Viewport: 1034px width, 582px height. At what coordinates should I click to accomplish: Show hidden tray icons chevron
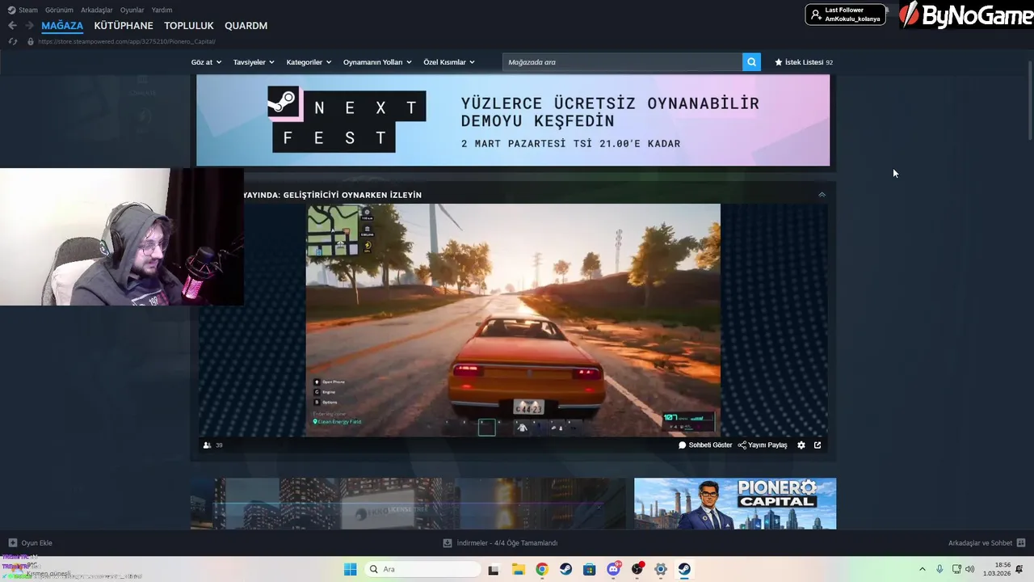[923, 569]
